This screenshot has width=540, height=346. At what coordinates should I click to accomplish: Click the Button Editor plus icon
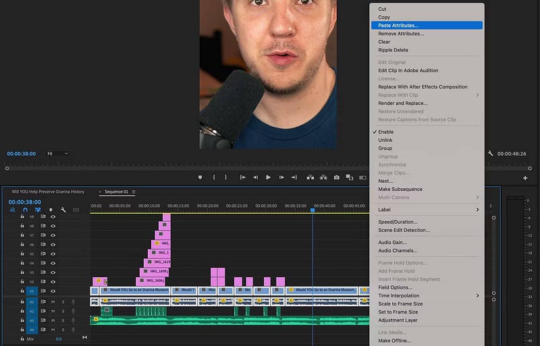[x=525, y=178]
